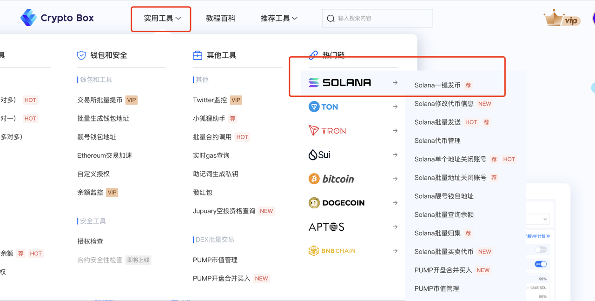Click the 1.345 SOL value
The width and height of the screenshot is (595, 301).
tap(537, 288)
